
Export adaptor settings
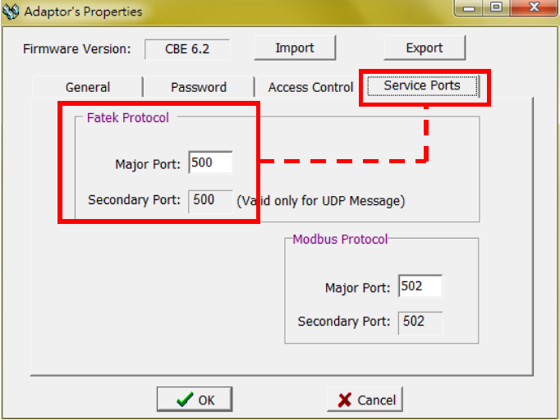pyautogui.click(x=425, y=48)
